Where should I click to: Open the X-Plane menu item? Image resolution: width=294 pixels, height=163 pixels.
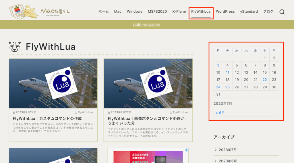[x=179, y=11]
